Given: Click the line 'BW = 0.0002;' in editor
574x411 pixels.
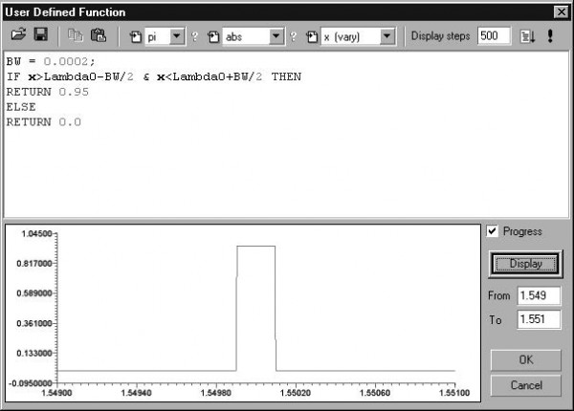Looking at the screenshot, I should coord(51,61).
